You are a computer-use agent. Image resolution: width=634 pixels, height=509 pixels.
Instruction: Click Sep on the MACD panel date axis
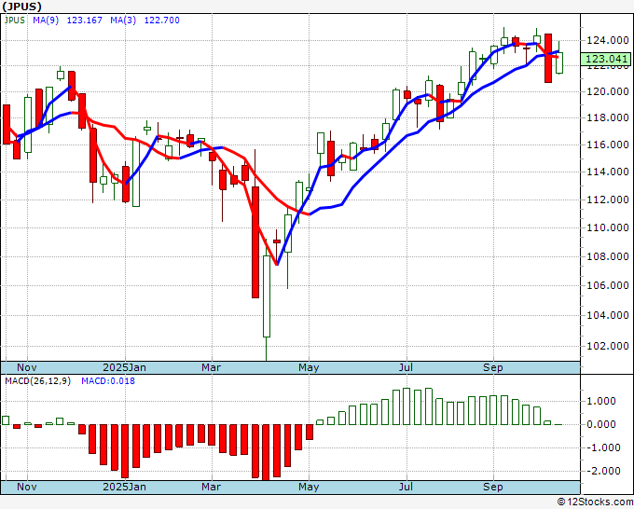(x=493, y=487)
